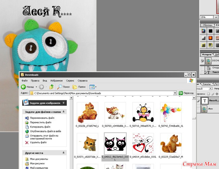Image resolution: width=219 pixels, height=169 pixels.
Task: Open the Избранное menu
Action: tap(56, 81)
